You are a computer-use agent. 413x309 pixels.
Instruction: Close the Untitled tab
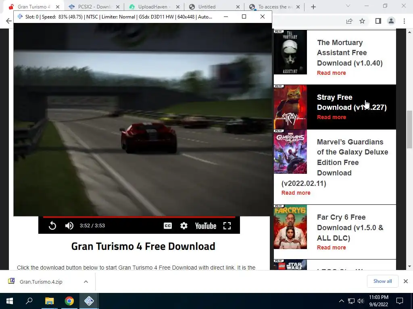point(238,7)
